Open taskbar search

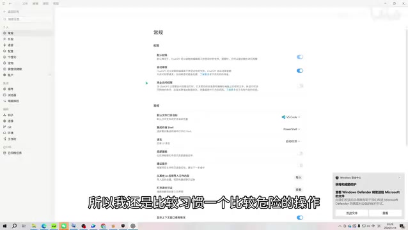(x=14, y=226)
